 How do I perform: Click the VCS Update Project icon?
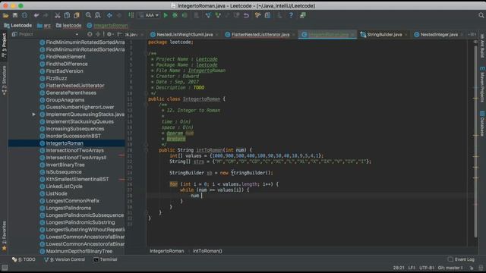click(208, 15)
